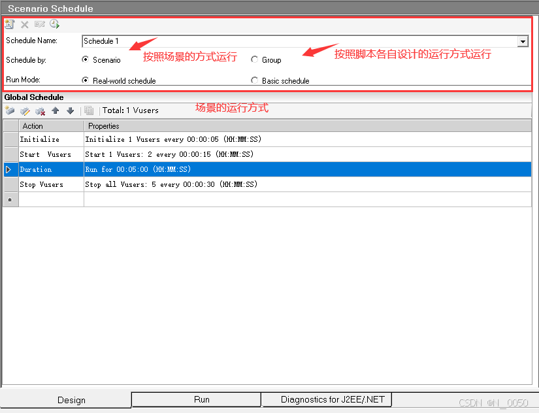Open the scenario start time clock icon
This screenshot has width=539, height=413.
(54, 24)
